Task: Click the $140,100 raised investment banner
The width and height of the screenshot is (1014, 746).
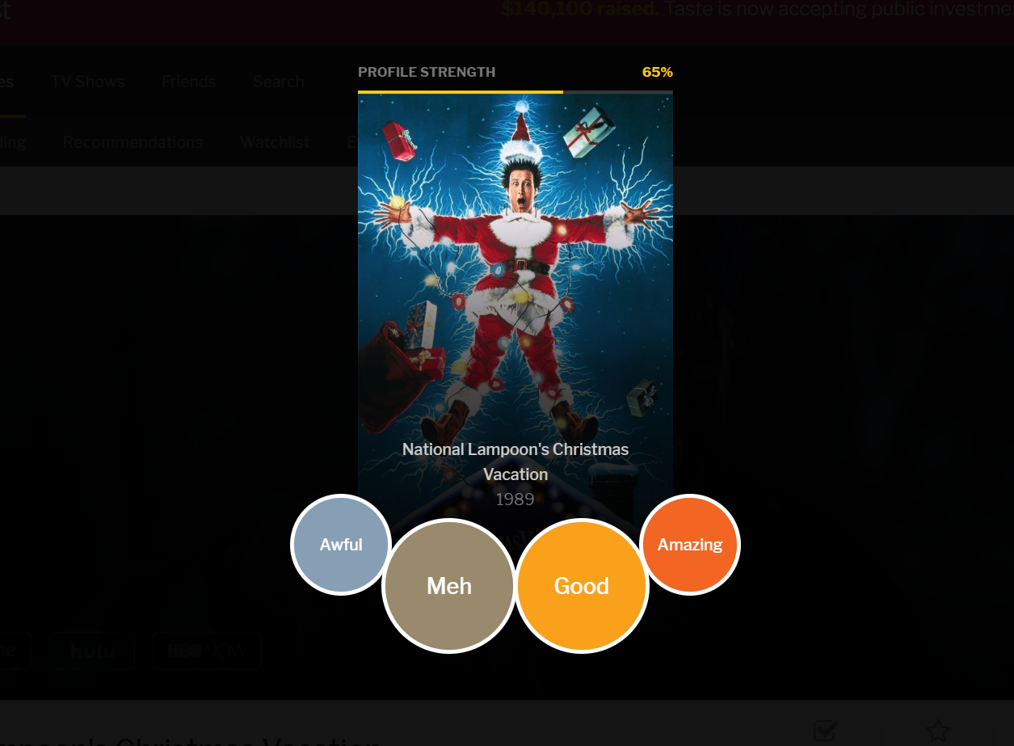Action: pos(757,10)
